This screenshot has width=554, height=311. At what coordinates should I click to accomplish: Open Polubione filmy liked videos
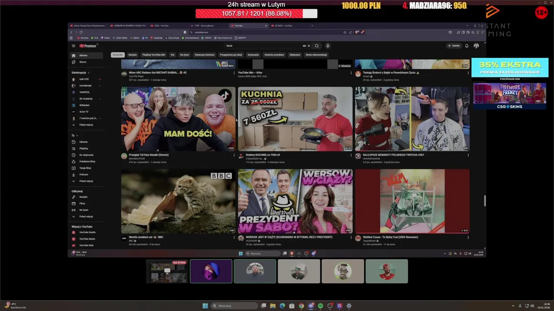(x=87, y=161)
